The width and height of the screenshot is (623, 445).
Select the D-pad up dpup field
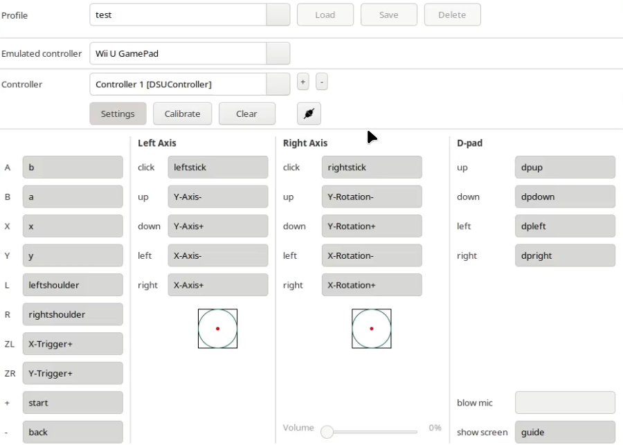click(x=565, y=167)
